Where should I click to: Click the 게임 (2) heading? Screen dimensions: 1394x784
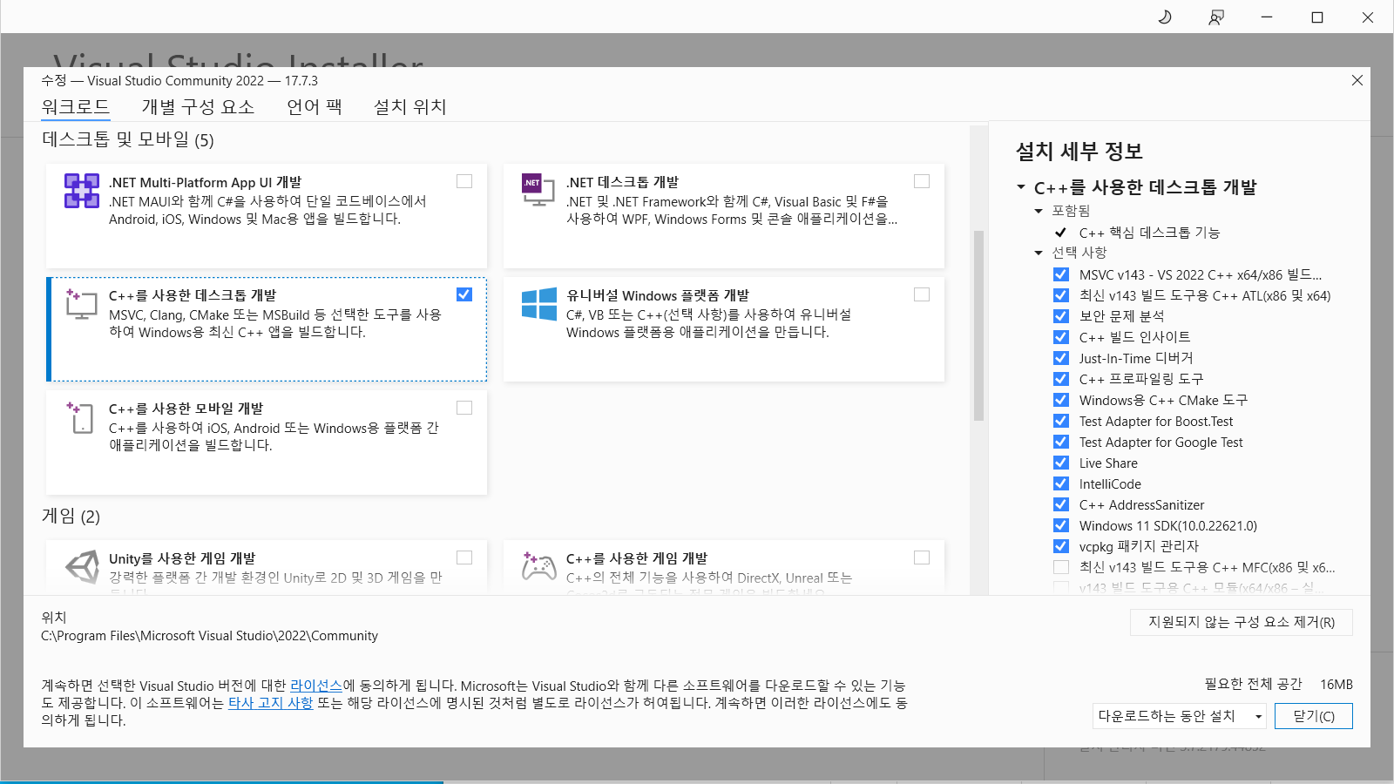(x=71, y=517)
